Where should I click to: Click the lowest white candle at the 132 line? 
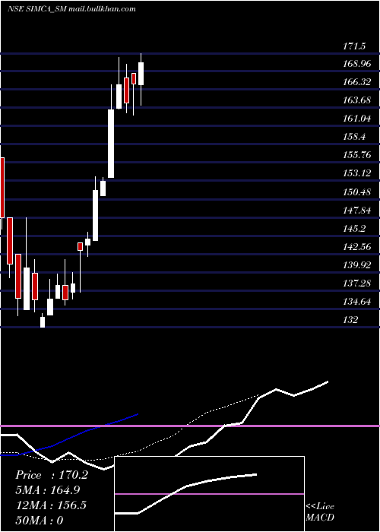tap(43, 322)
